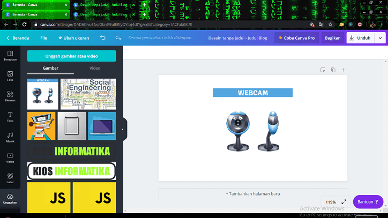Open the Elemen panel in sidebar
This screenshot has height=218, width=388.
(x=10, y=96)
